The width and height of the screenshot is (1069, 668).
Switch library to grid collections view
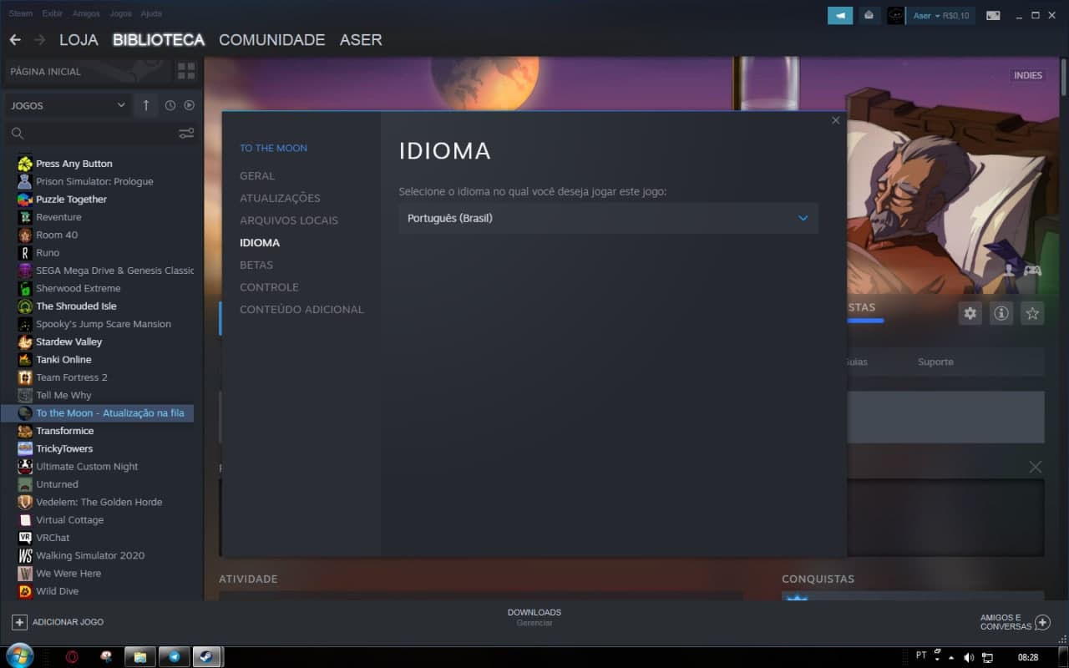coord(186,71)
